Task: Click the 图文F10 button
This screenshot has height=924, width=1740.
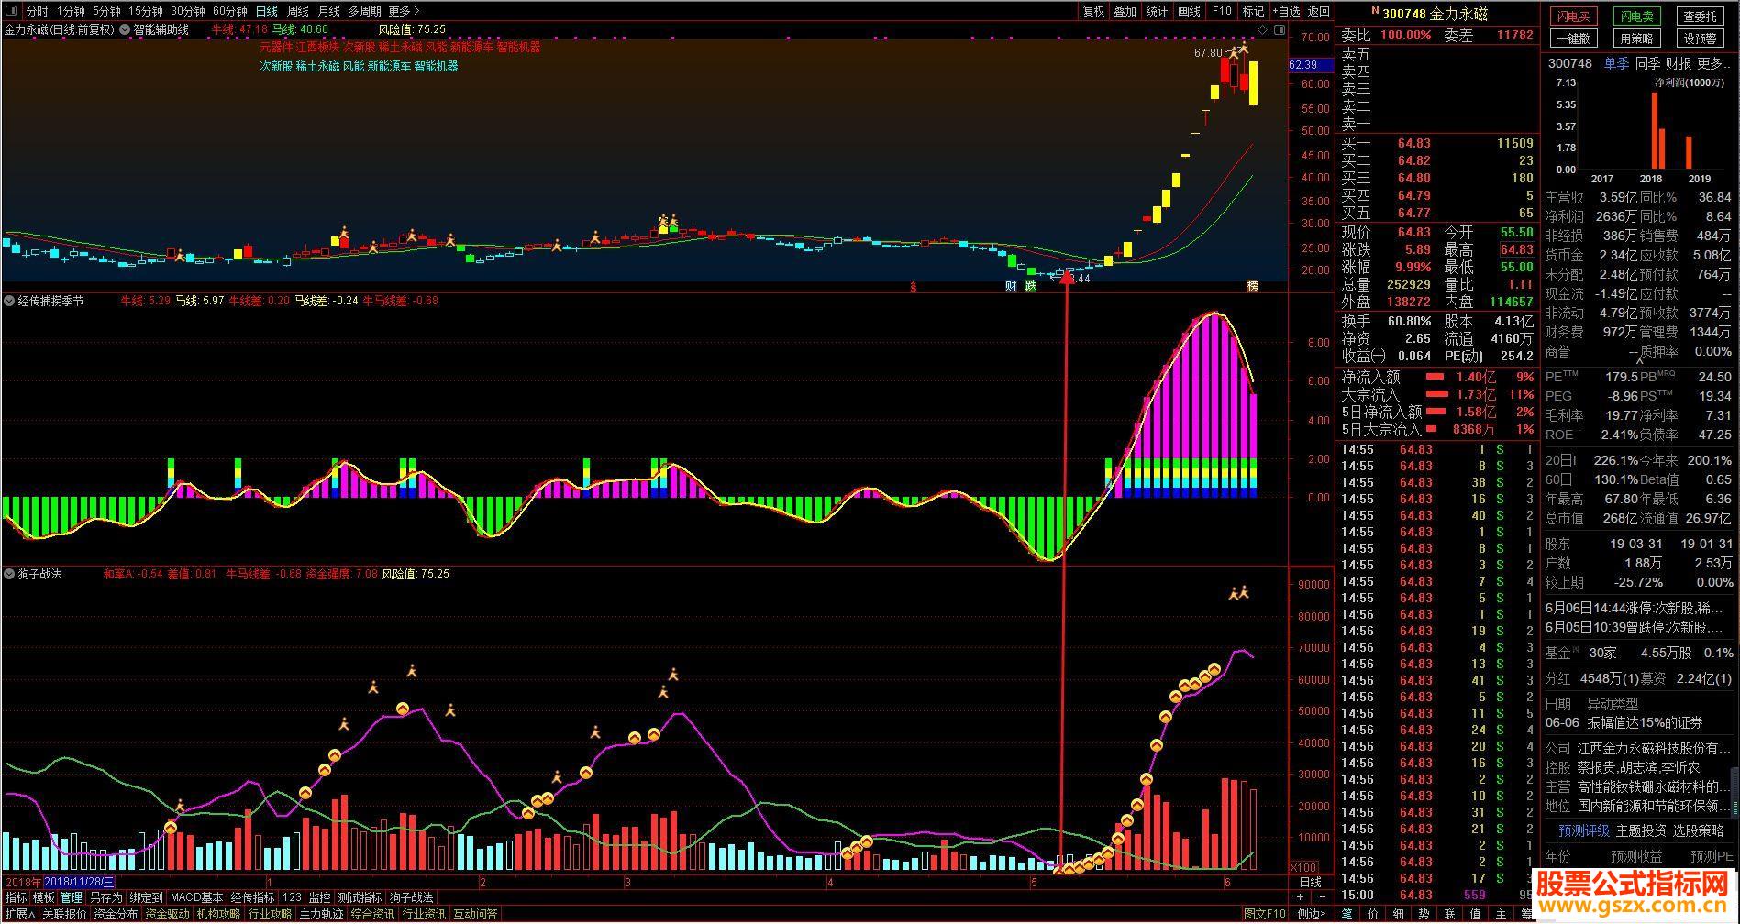Action: (1265, 914)
